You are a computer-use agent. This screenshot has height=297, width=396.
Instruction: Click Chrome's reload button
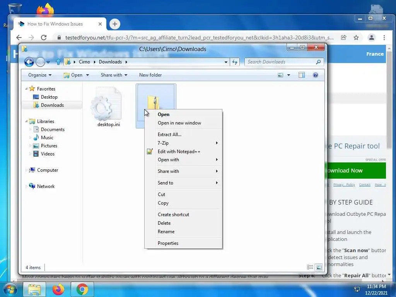pos(44,38)
